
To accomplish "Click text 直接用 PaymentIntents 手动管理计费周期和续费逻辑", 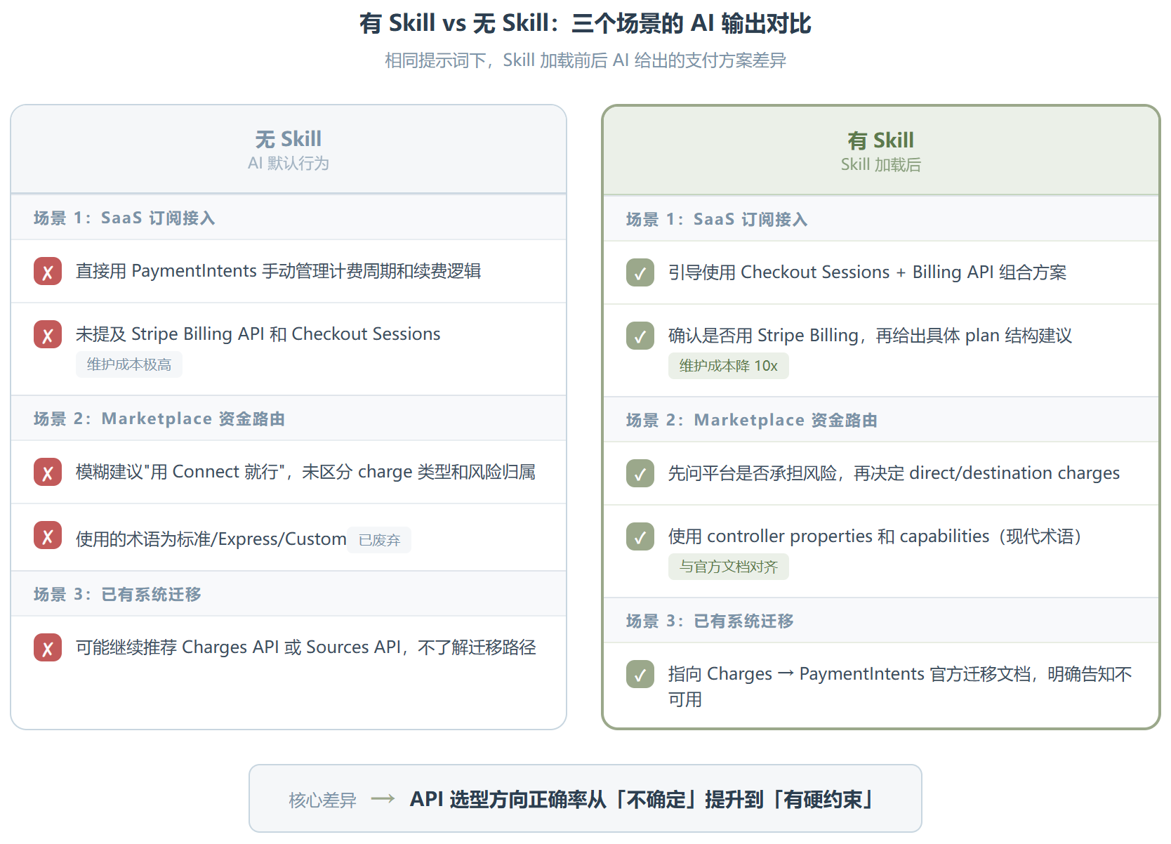I will click(x=279, y=271).
